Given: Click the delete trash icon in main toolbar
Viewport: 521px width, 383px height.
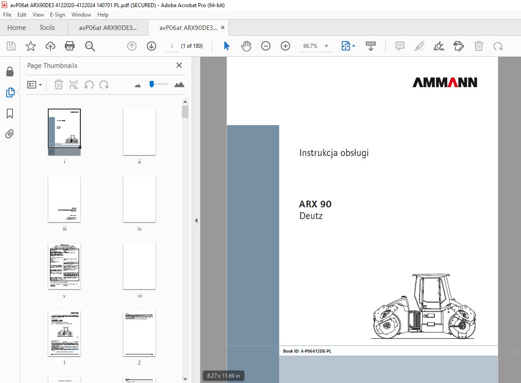Looking at the screenshot, I should point(479,46).
